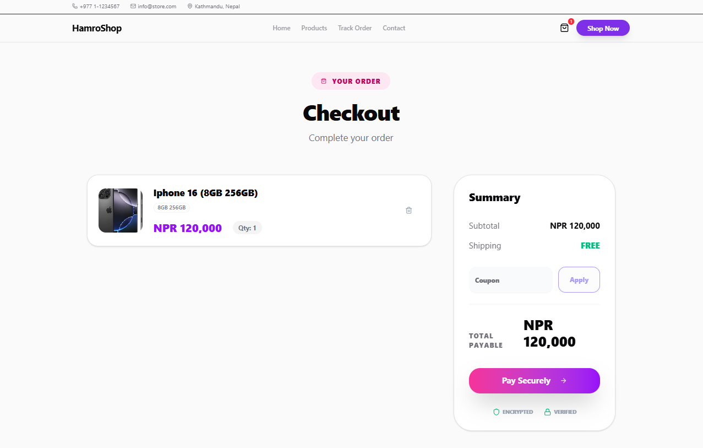Image resolution: width=703 pixels, height=448 pixels.
Task: Click the bag icon in Your Order badge
Action: click(324, 81)
